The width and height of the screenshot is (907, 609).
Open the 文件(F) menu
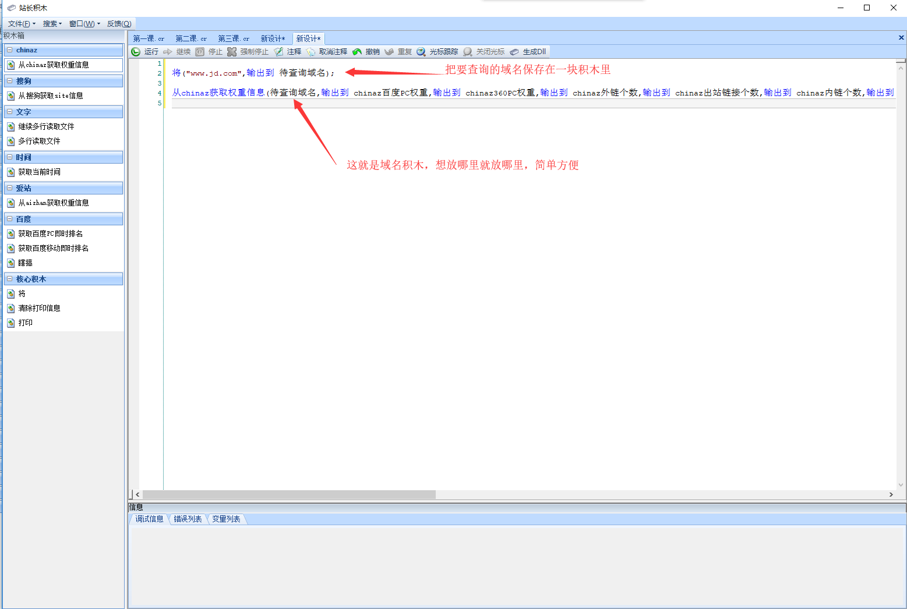pos(22,24)
